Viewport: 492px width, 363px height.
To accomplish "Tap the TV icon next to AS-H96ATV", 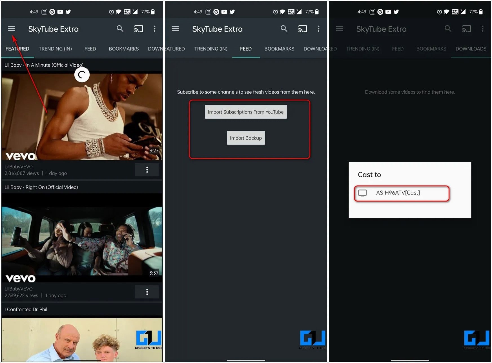I will pos(362,193).
